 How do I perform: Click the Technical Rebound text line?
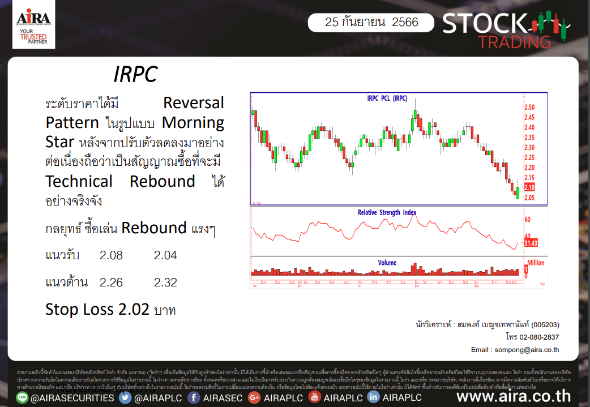[121, 181]
